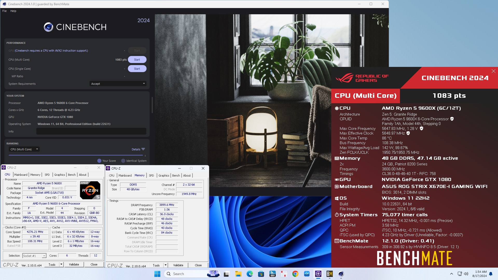Show hidden system tray icons
Viewport: 498px width, 280px height.
coord(452,274)
